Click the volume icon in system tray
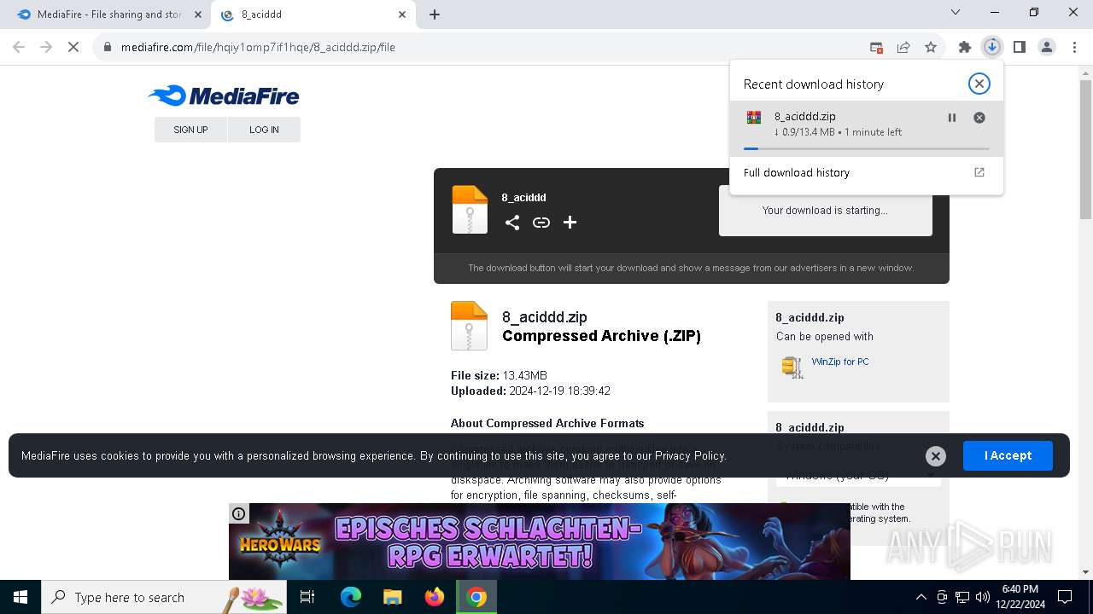The image size is (1093, 614). [983, 597]
